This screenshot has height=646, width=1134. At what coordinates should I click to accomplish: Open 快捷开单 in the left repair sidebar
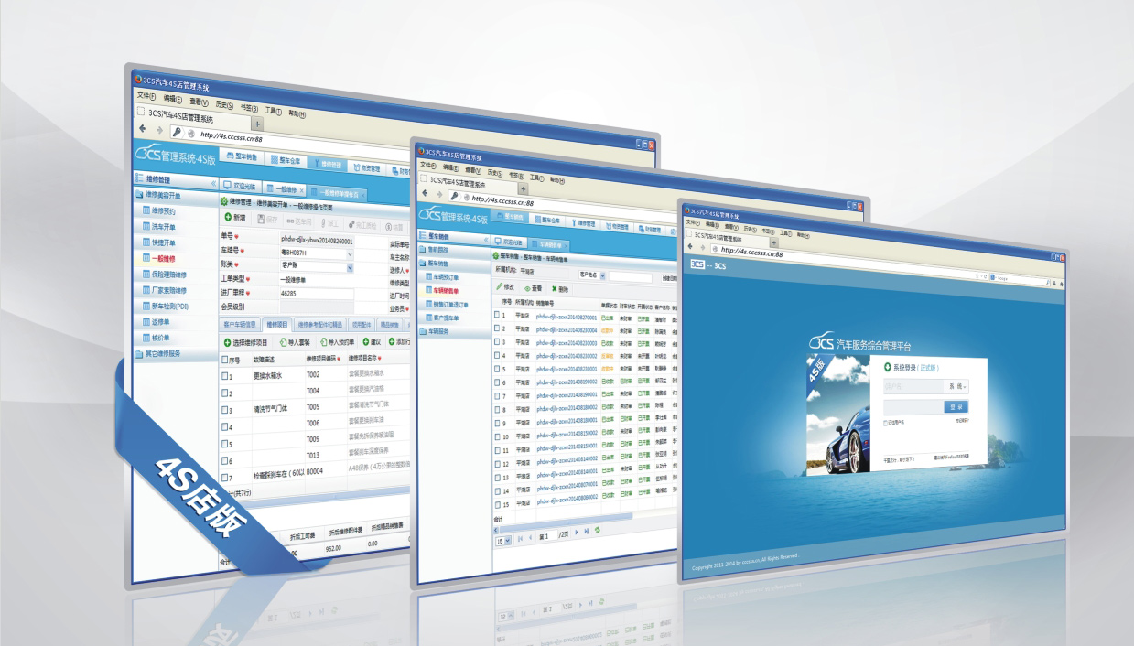pos(159,242)
